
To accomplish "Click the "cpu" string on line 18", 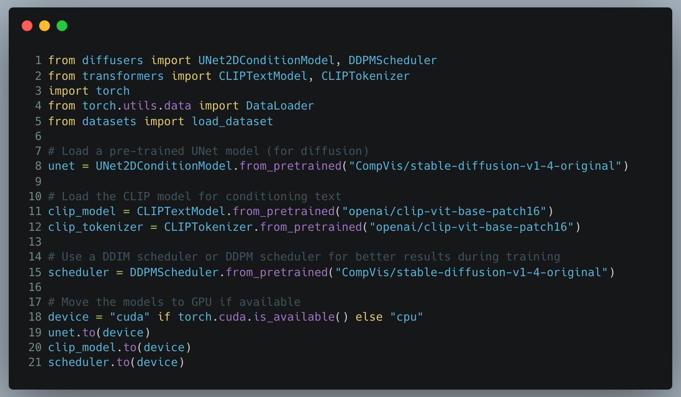I will [x=406, y=317].
